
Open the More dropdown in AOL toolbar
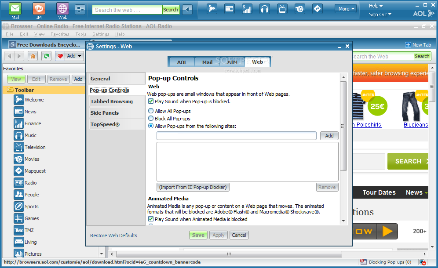click(x=346, y=9)
